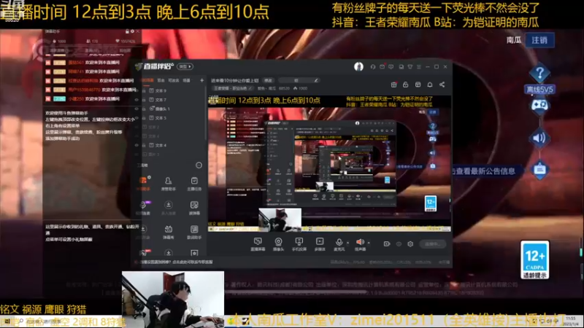The width and height of the screenshot is (584, 328).
Task: Toggle the lock on the 文本 9 source
Action: click(144, 90)
